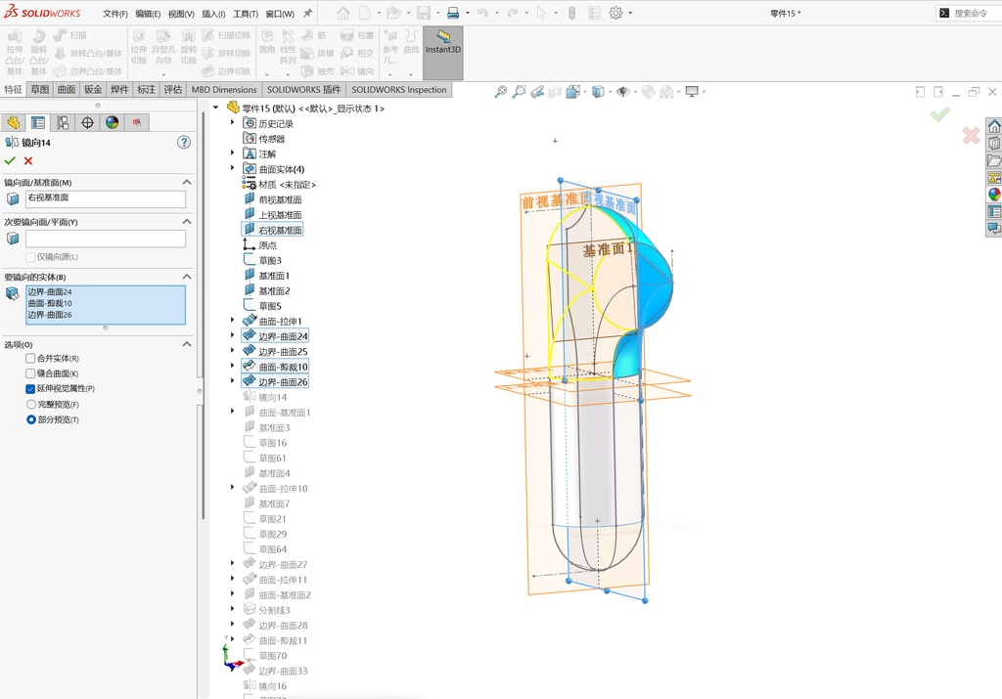Collapse the 要镜向的实体 section
Screen dimensions: 1002x699
187,277
